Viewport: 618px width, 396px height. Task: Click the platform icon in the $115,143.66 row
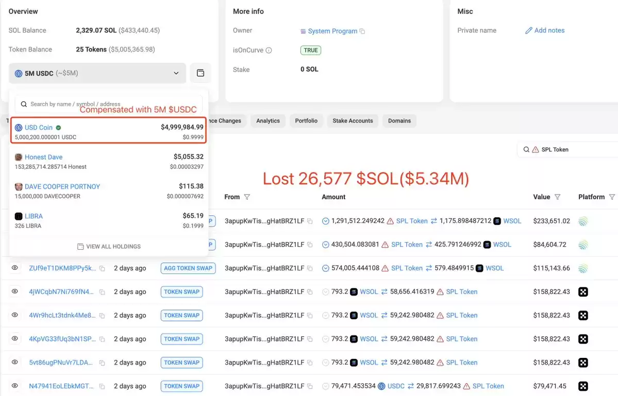[583, 268]
